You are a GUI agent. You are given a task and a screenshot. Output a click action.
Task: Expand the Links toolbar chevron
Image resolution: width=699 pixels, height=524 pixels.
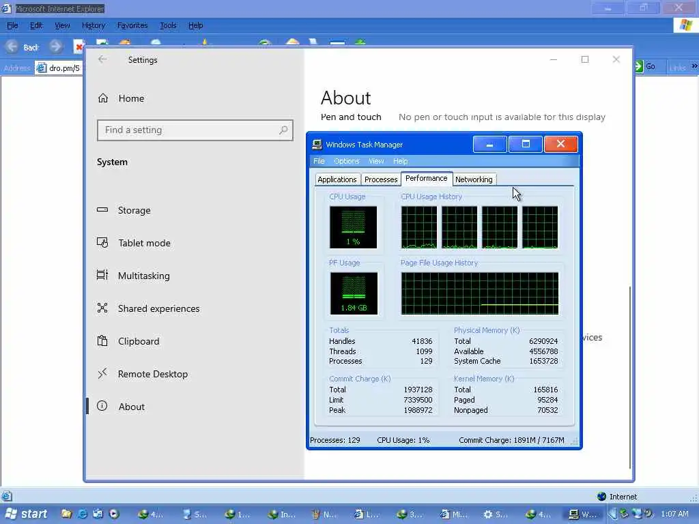pos(694,66)
